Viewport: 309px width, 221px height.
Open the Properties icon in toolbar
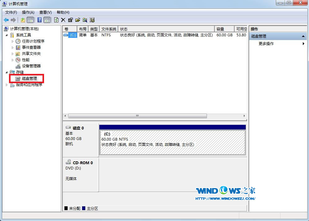click(x=70, y=20)
